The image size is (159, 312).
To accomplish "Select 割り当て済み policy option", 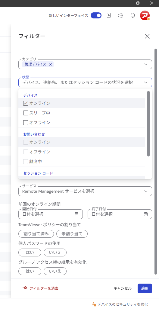I will tap(36, 233).
